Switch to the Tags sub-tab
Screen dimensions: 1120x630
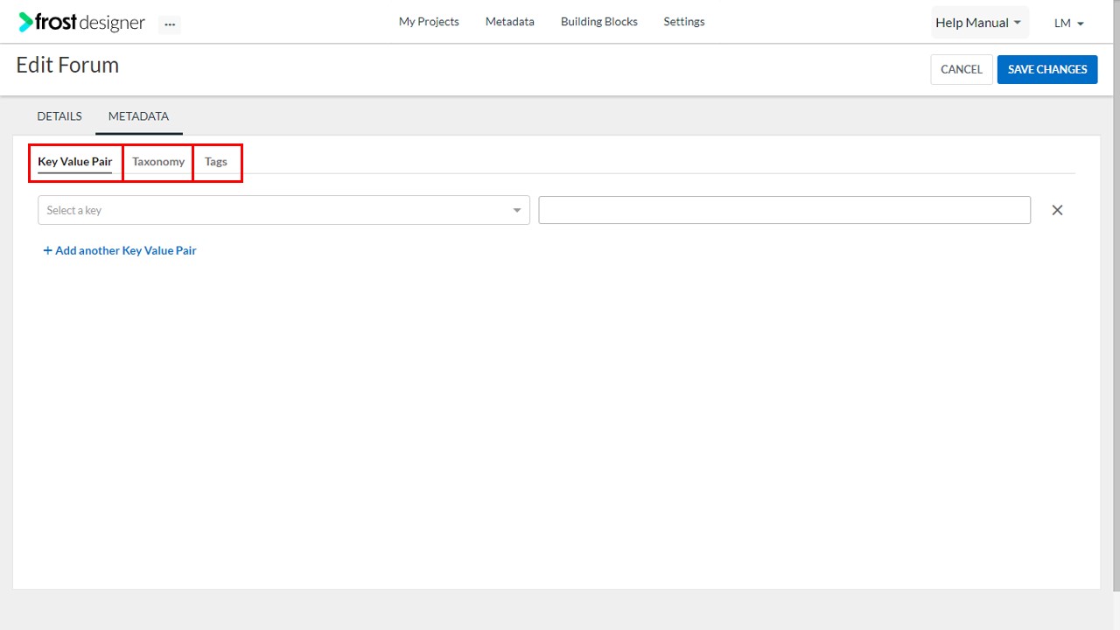tap(216, 162)
